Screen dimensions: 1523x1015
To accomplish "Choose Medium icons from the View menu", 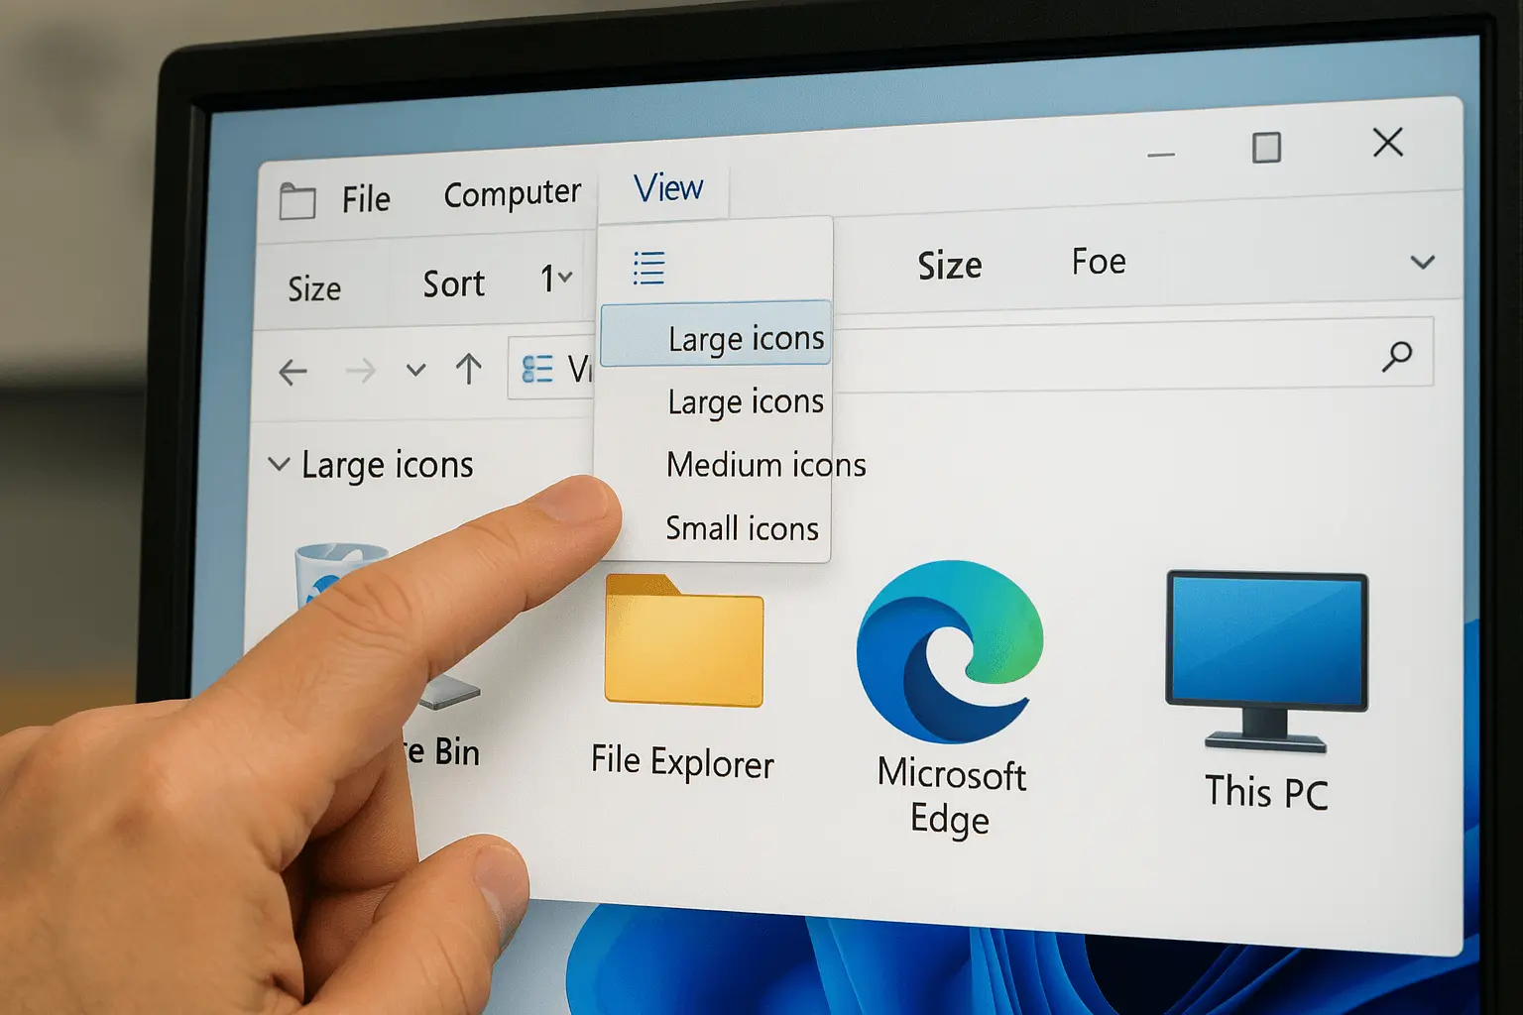I will pos(765,465).
